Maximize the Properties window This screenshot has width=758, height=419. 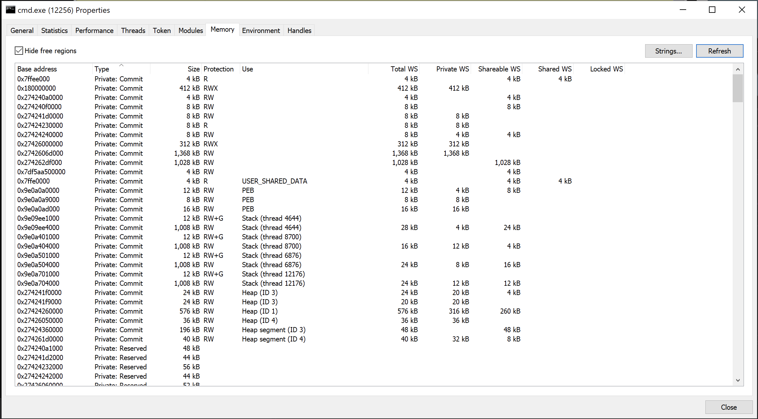[712, 10]
